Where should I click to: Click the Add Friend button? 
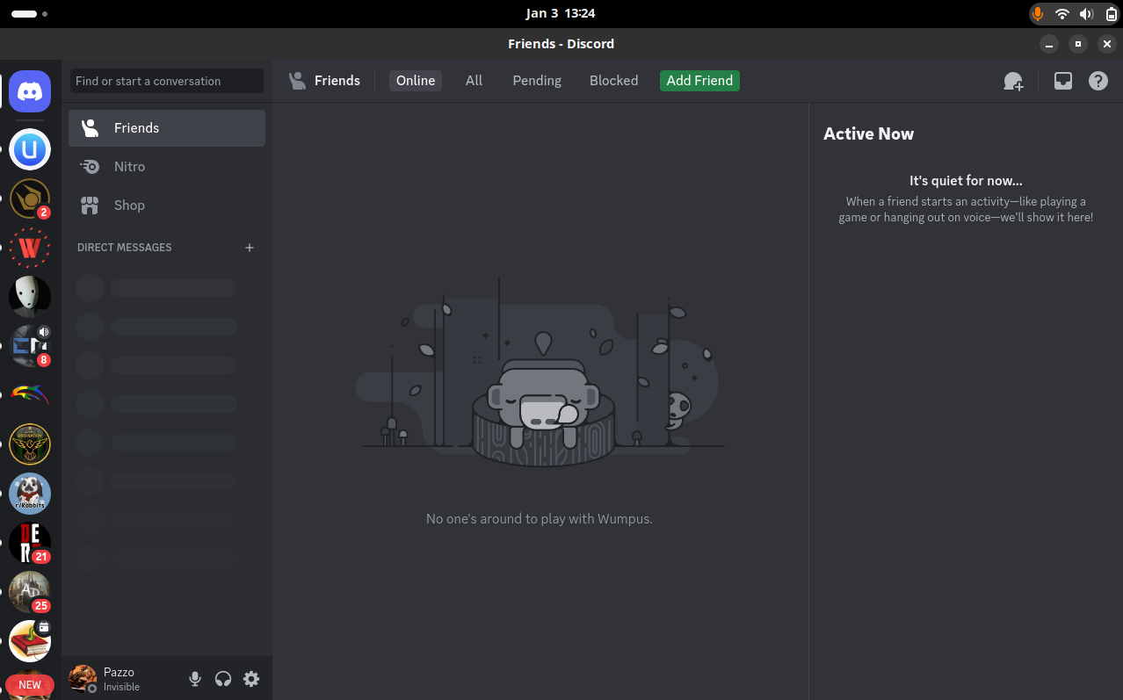(699, 80)
